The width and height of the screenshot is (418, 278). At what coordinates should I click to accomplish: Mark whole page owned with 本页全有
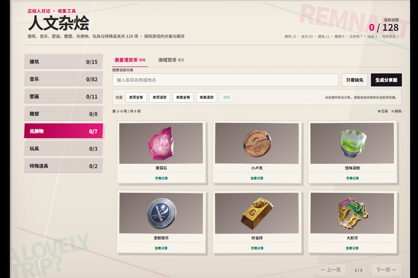(136, 97)
